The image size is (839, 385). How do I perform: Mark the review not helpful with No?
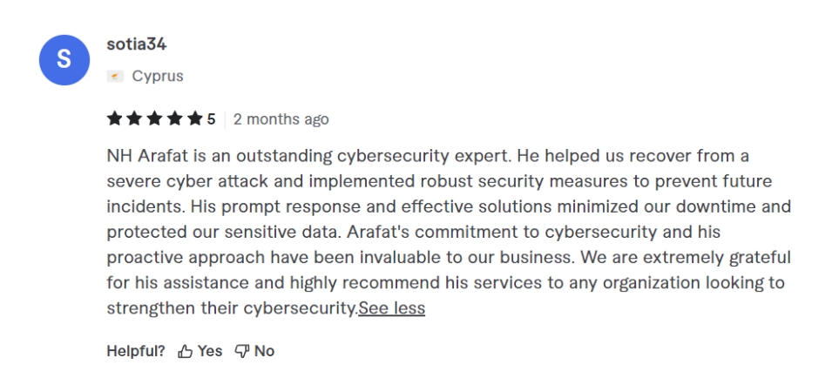tap(264, 351)
